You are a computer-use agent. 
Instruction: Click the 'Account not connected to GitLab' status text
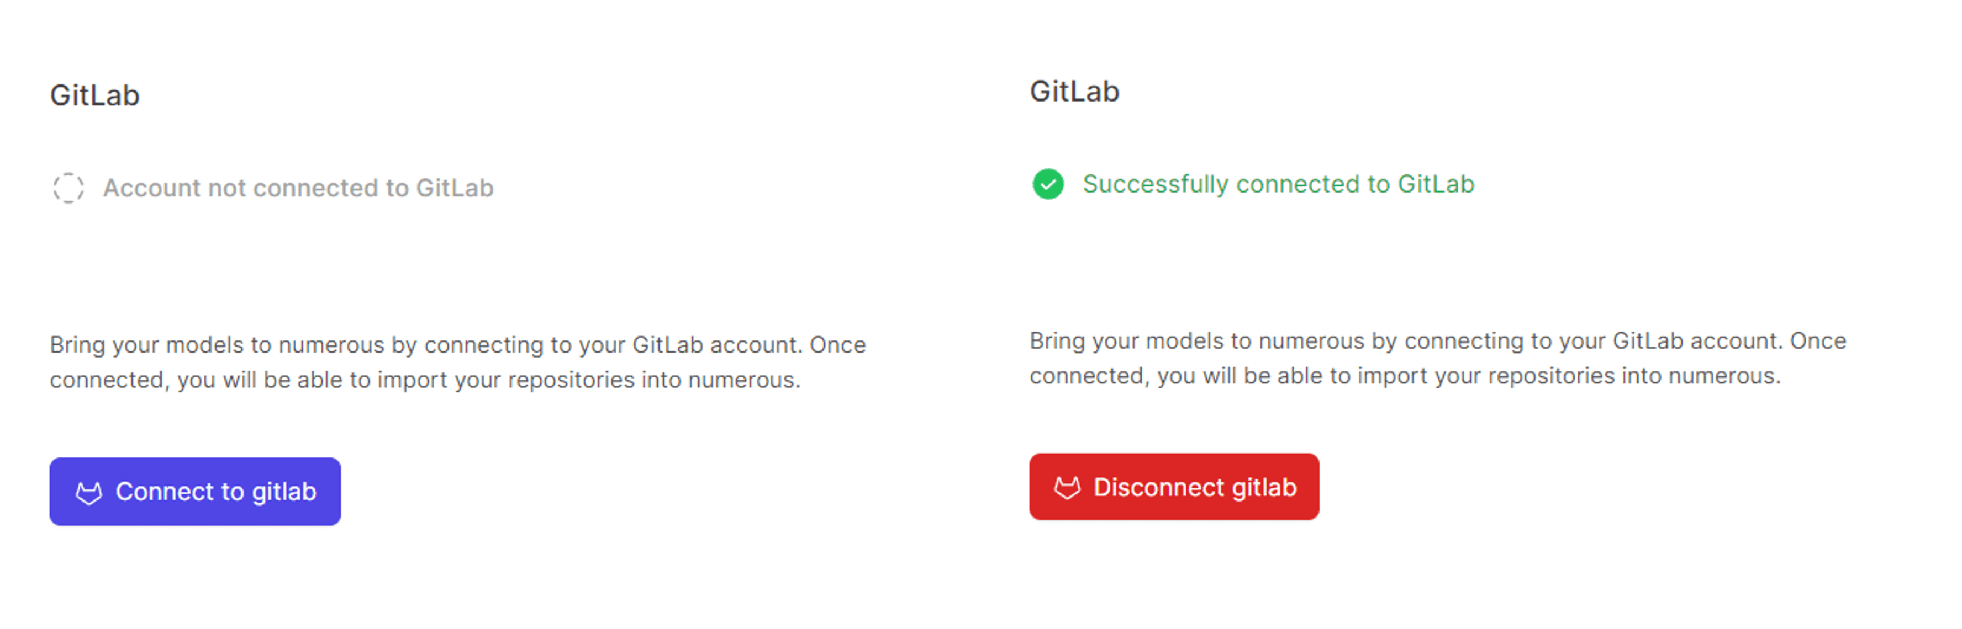tap(299, 188)
